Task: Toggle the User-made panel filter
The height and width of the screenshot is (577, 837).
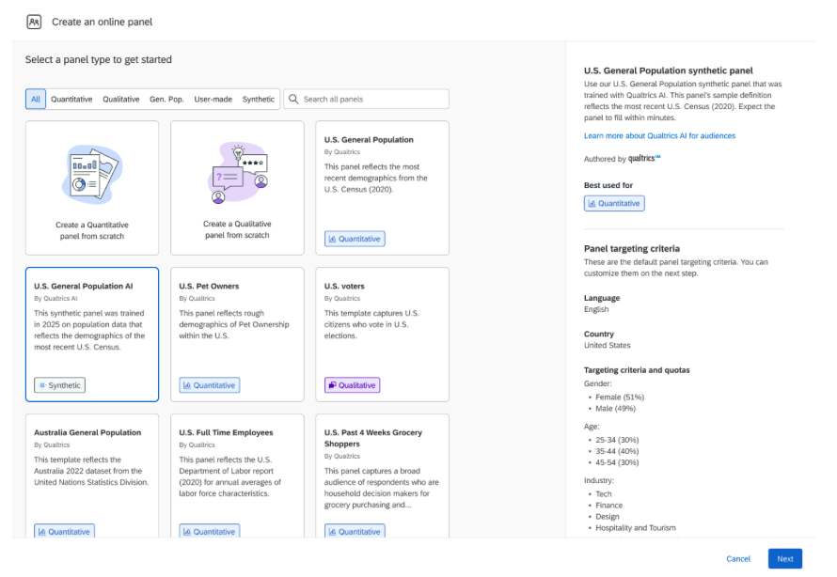Action: coord(214,99)
